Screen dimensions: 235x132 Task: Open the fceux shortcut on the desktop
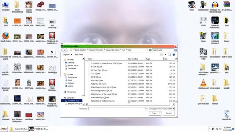[x=192, y=6]
